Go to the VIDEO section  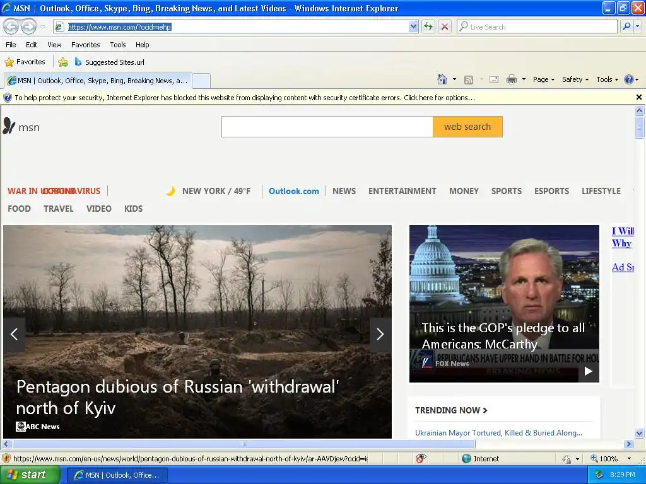pos(99,209)
